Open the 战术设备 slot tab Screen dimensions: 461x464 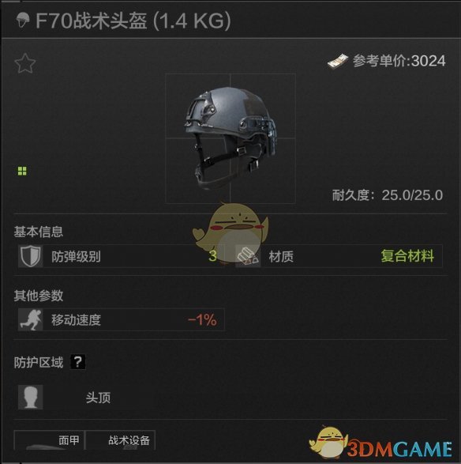pyautogui.click(x=120, y=440)
